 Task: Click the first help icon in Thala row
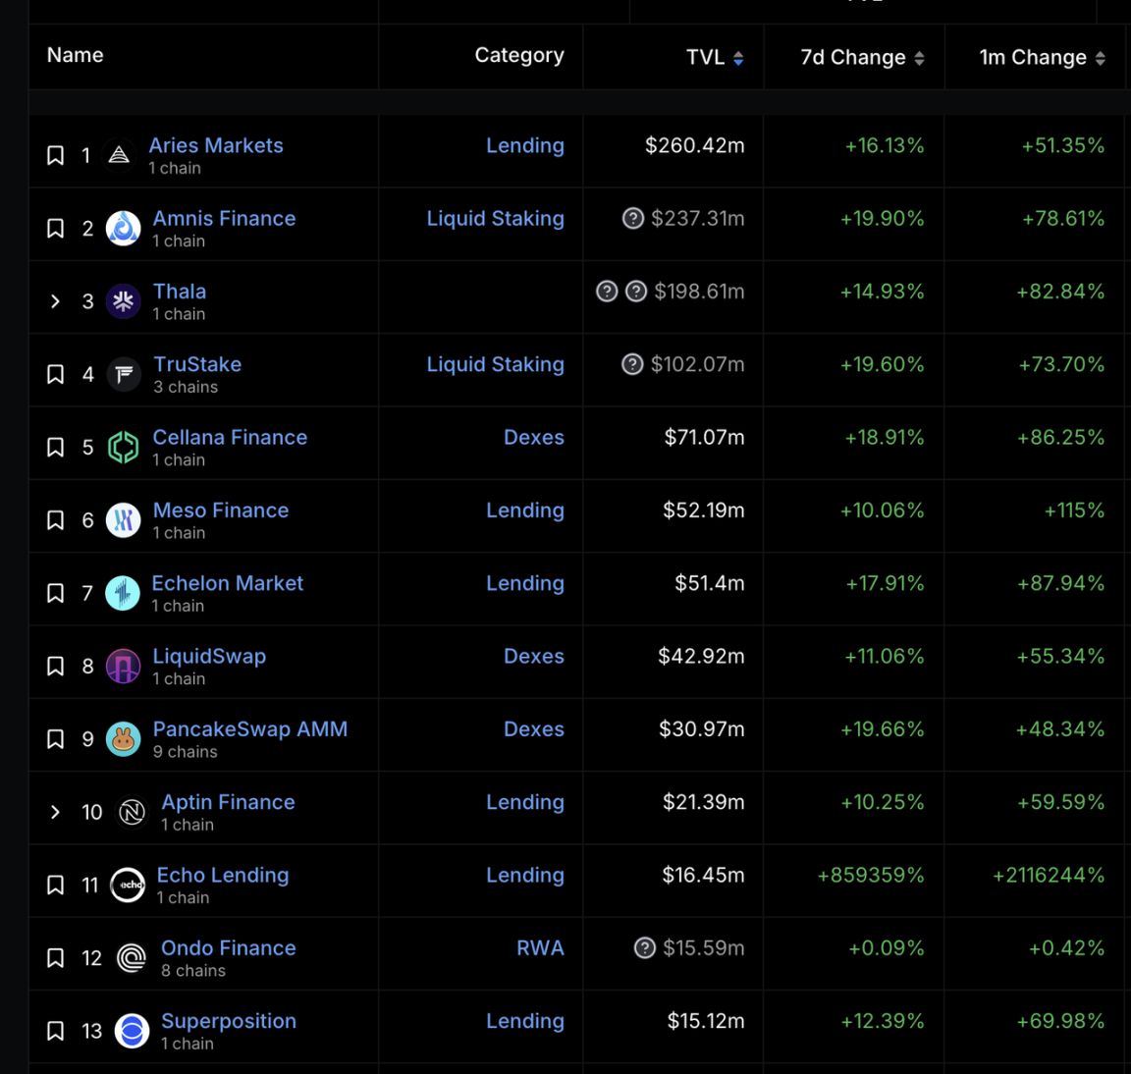pyautogui.click(x=607, y=292)
